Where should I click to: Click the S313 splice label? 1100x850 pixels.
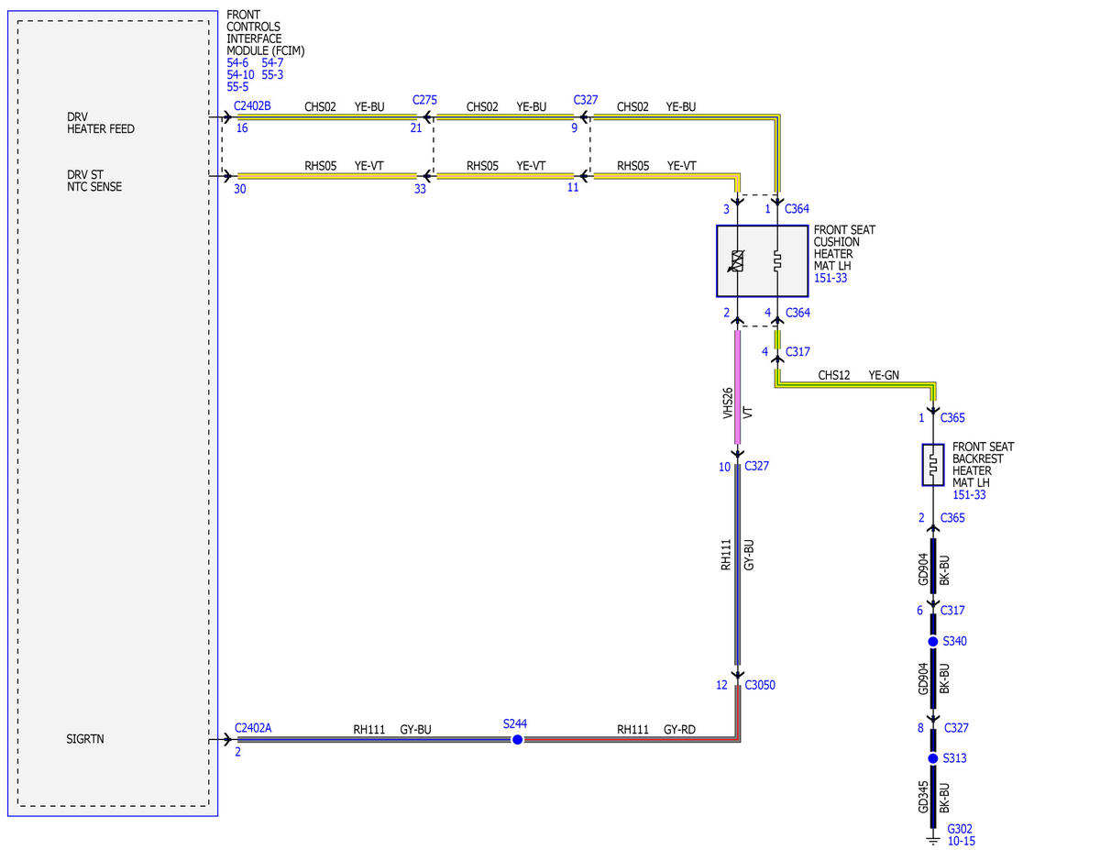pos(954,758)
